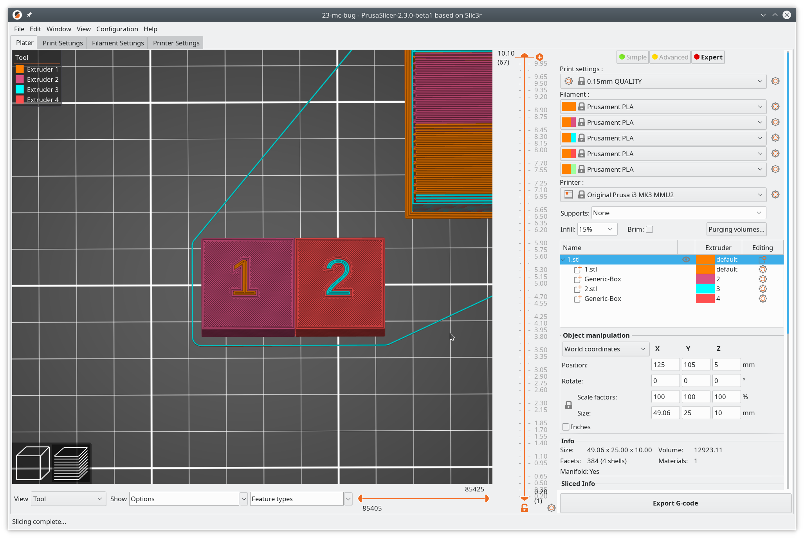Click the Size Z input field
This screenshot has width=804, height=538.
coord(726,413)
